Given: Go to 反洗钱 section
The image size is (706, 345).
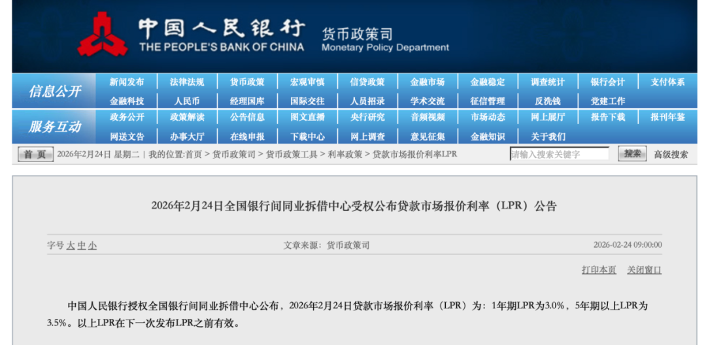Looking at the screenshot, I should click(548, 101).
